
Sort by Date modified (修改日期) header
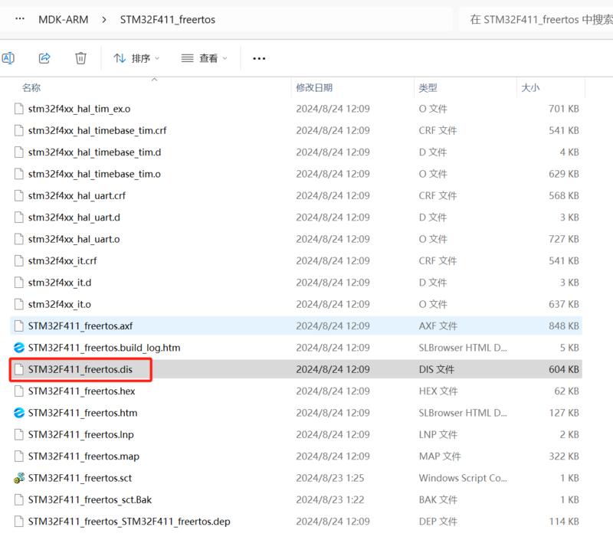(x=314, y=87)
